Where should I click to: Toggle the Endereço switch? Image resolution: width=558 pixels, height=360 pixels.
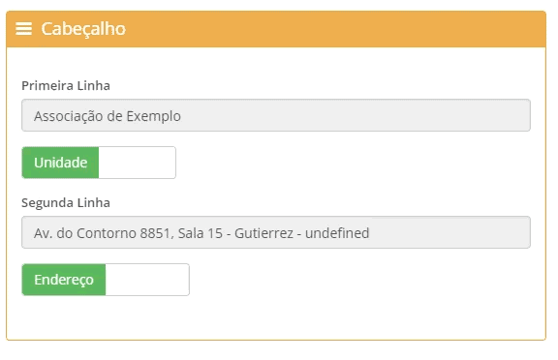click(106, 280)
